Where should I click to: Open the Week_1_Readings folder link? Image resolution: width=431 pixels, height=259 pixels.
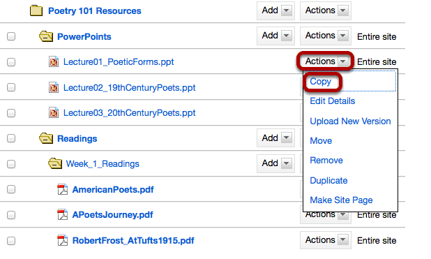[x=103, y=164]
